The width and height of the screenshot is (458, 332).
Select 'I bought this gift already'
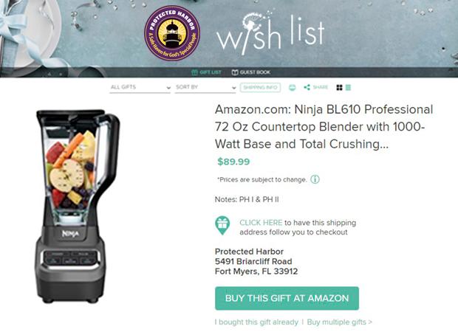(256, 322)
